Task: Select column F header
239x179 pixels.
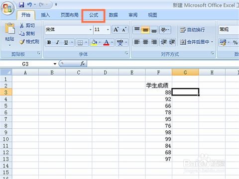Action: click(158, 73)
